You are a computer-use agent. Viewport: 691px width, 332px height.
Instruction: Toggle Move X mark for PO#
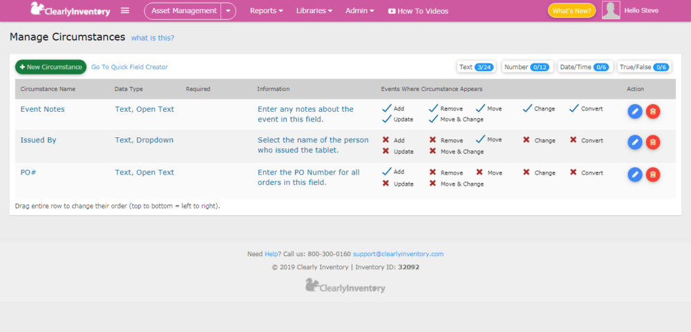pos(480,173)
